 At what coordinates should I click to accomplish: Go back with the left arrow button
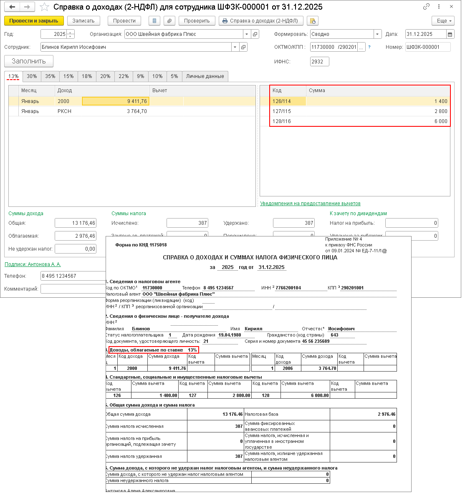coord(12,7)
